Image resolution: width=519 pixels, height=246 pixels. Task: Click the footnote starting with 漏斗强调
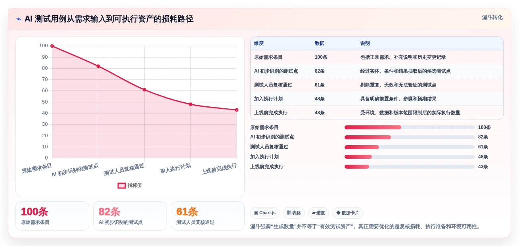tap(366, 227)
